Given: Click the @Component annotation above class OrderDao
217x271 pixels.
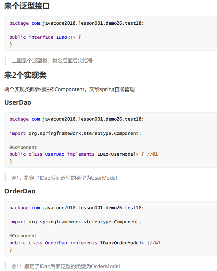Looking at the screenshot, I should 23,236.
